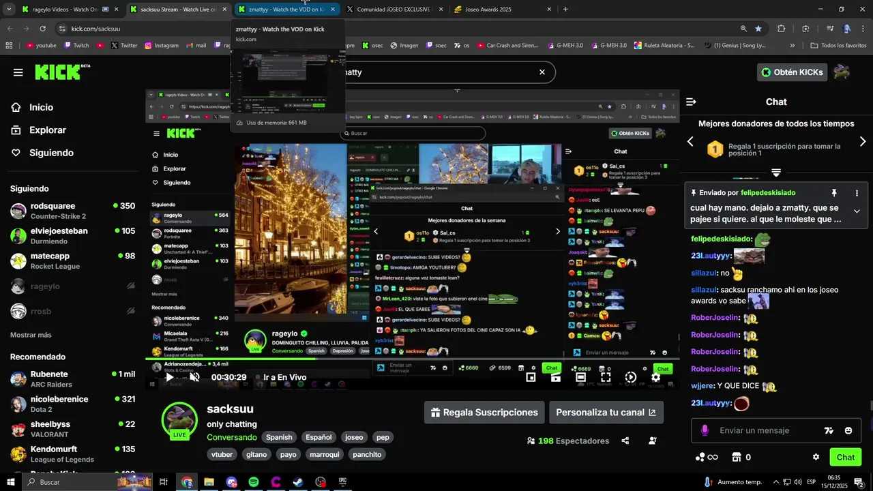This screenshot has width=873, height=491.
Task: Open the 7TV emote picker
Action: tap(829, 430)
